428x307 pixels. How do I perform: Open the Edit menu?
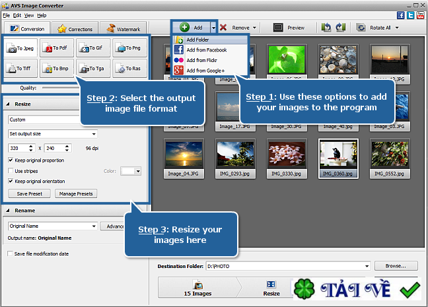17,15
